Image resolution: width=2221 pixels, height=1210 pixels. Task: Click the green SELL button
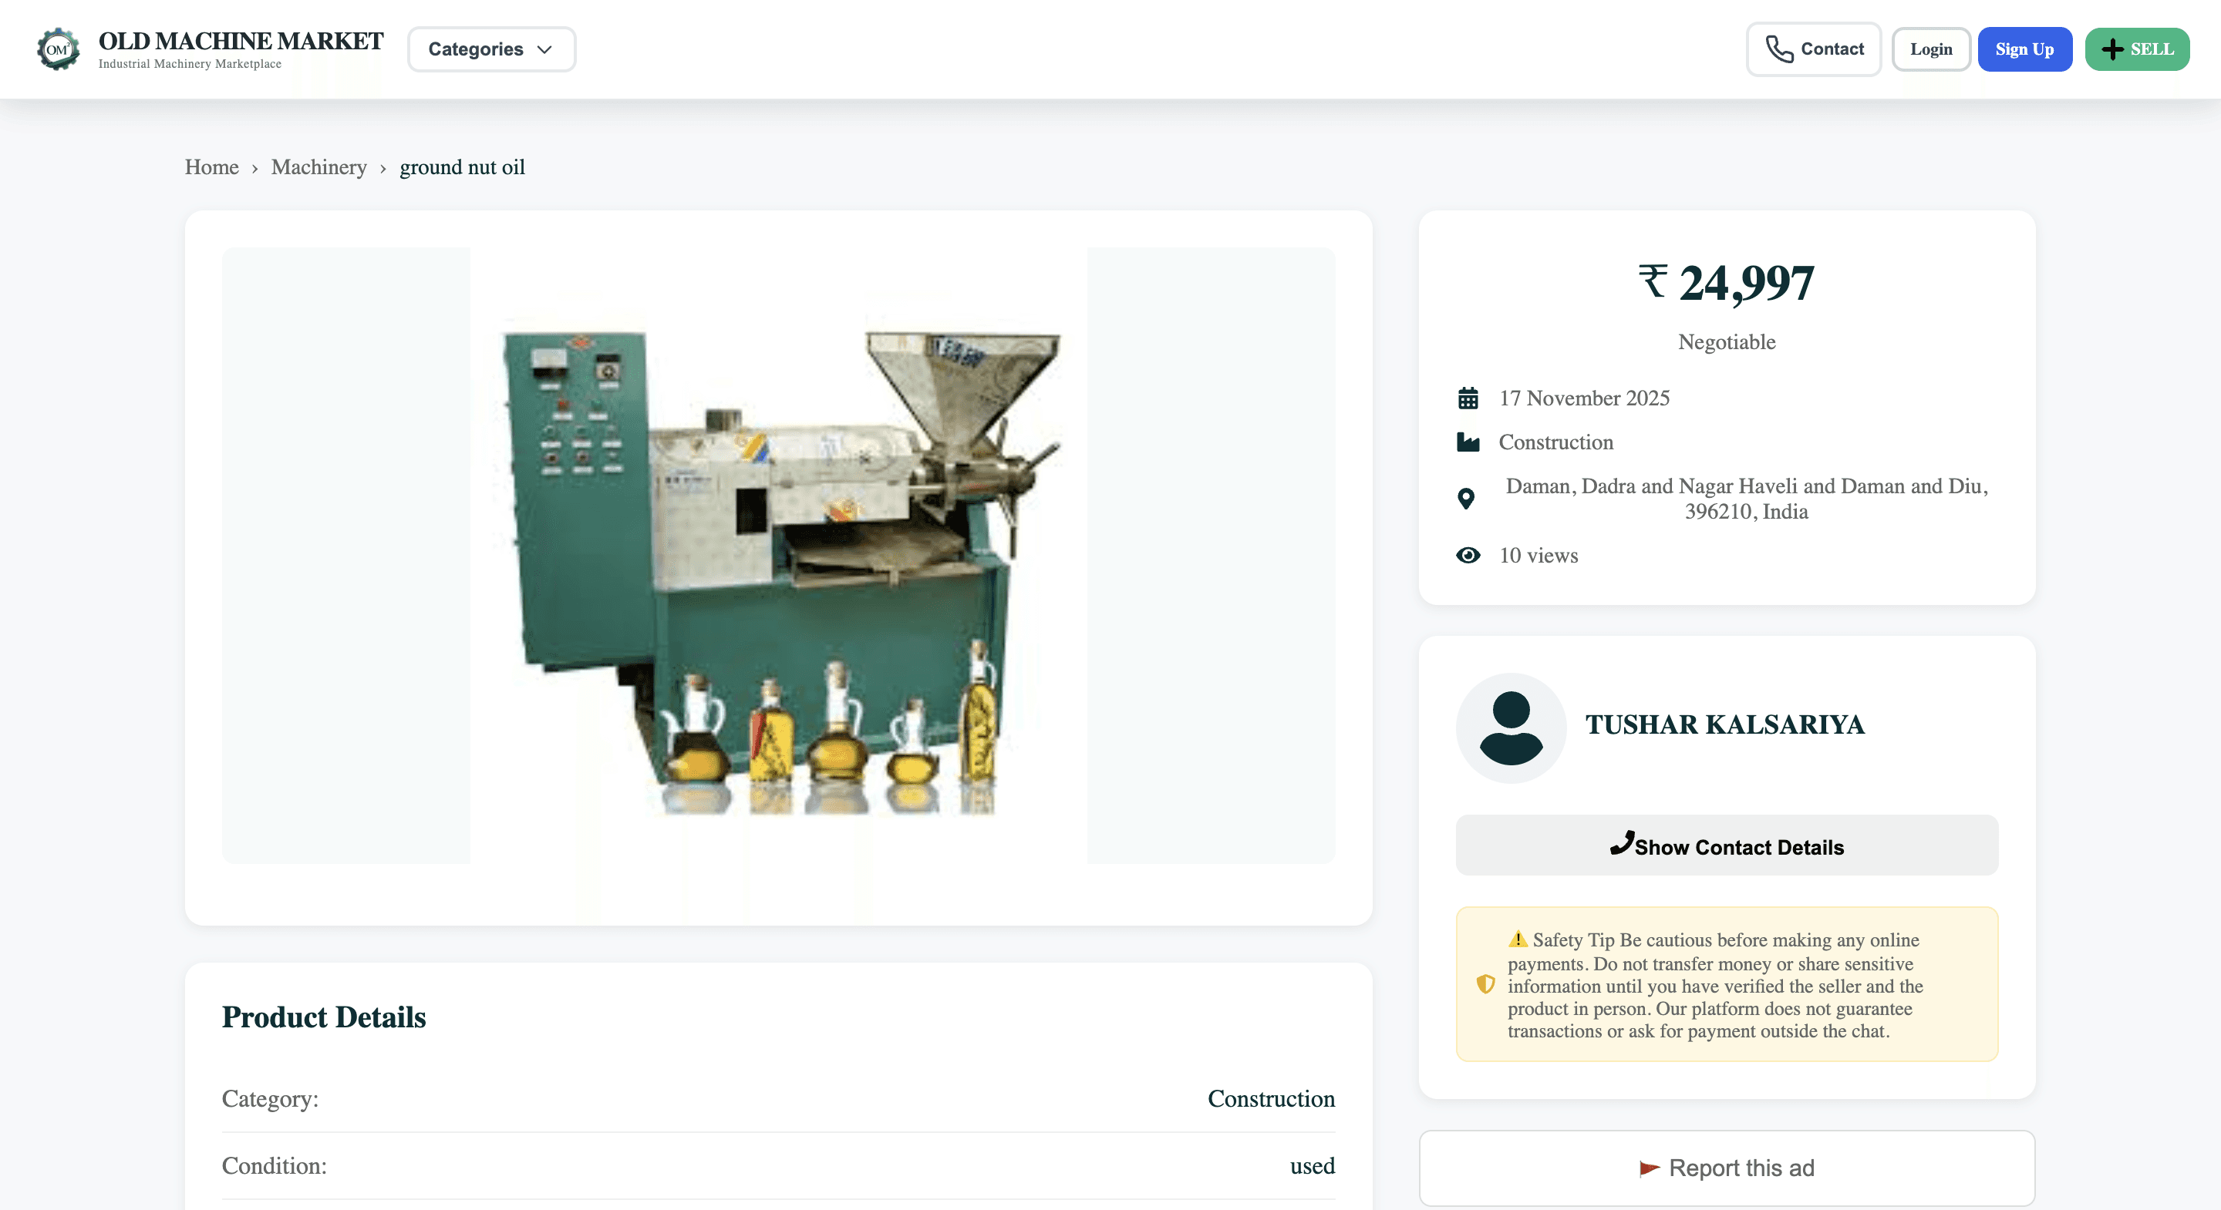[2136, 49]
